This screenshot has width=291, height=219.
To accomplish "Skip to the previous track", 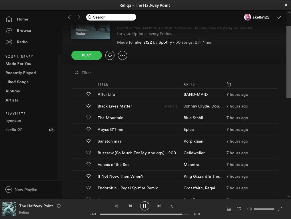I will (131, 206).
